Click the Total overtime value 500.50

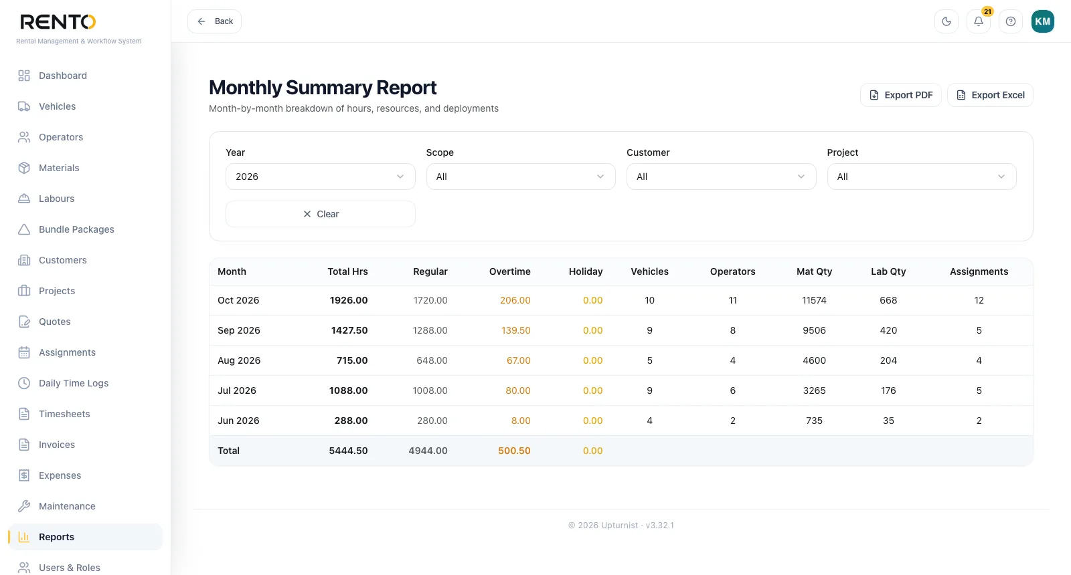514,451
